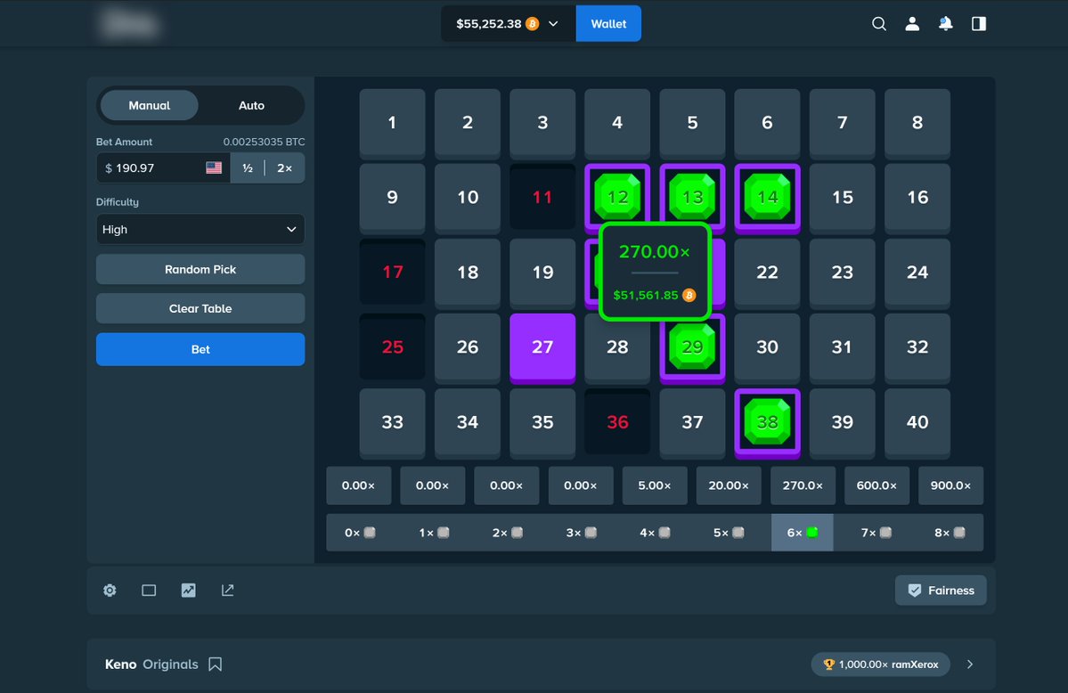Click the green gem on tile 13
1068x693 pixels.
click(x=692, y=197)
